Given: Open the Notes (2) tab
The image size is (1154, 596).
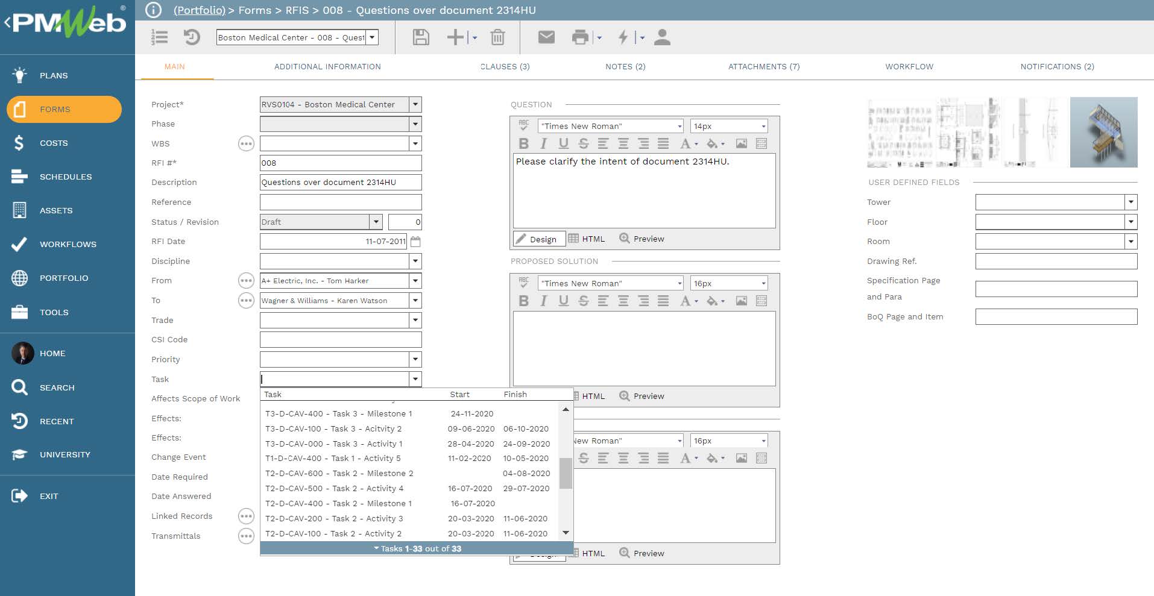Looking at the screenshot, I should (625, 67).
